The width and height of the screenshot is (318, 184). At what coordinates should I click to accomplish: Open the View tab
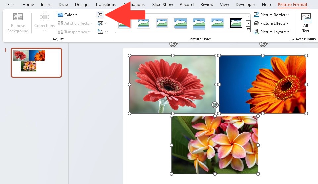coord(224,4)
